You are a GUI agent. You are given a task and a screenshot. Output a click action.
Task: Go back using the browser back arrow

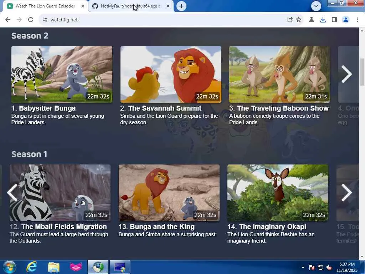(8, 20)
